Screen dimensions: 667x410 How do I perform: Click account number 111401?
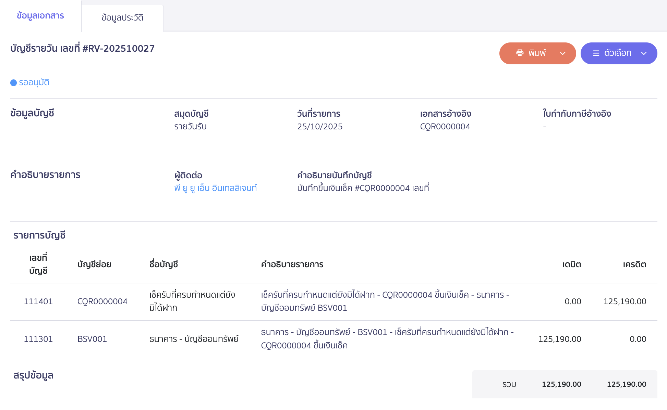click(x=38, y=301)
